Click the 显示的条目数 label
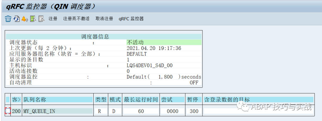 click(x=26, y=60)
